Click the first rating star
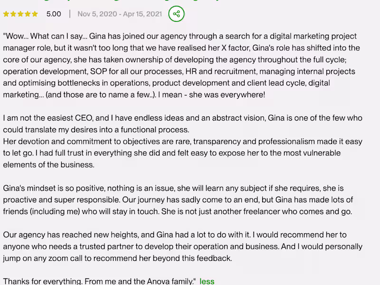The height and width of the screenshot is (285, 380). tap(6, 14)
